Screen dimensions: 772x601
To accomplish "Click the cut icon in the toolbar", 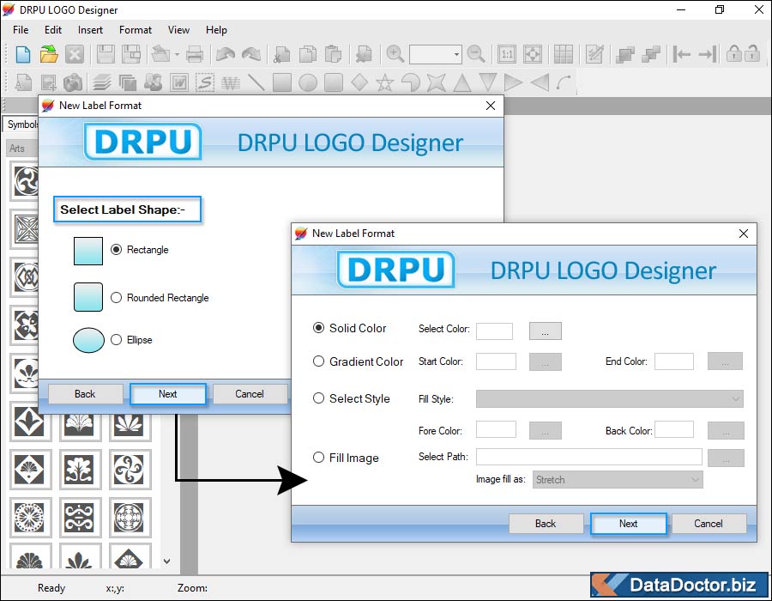I will click(281, 54).
